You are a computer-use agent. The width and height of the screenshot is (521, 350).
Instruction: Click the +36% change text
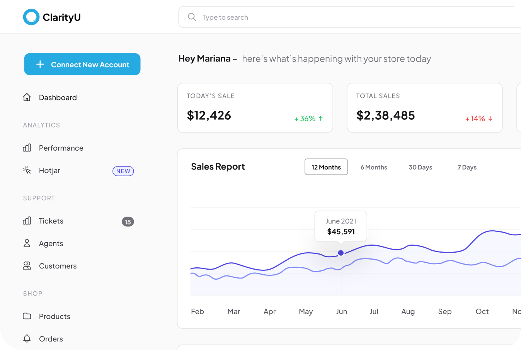click(x=305, y=119)
